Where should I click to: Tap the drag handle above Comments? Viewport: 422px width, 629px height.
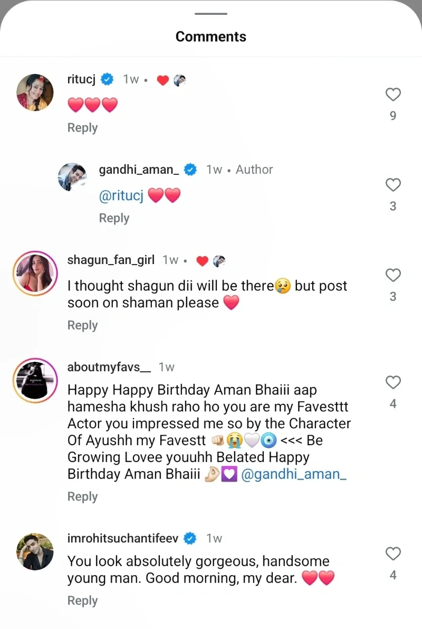pyautogui.click(x=211, y=14)
